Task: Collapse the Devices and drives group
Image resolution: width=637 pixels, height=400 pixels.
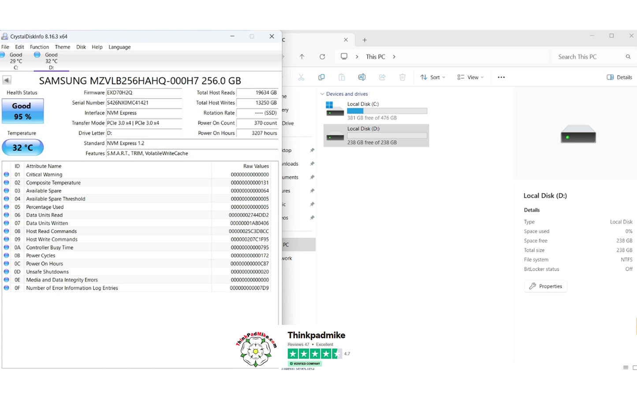Action: tap(322, 94)
